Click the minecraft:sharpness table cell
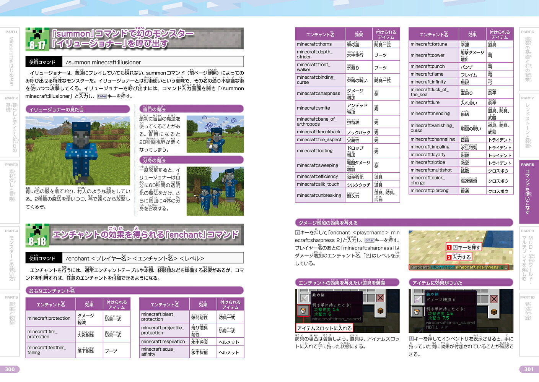The width and height of the screenshot is (539, 382). point(320,94)
